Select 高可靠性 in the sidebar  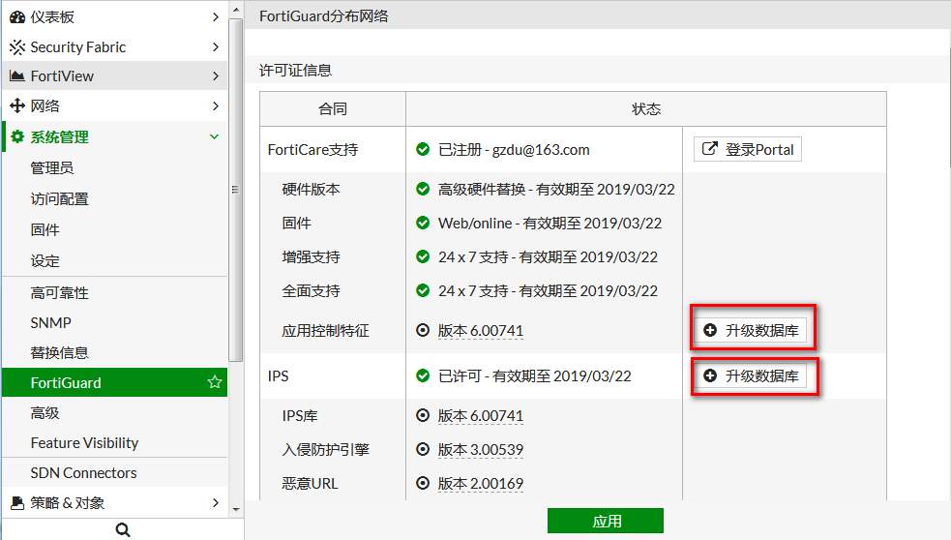click(59, 292)
